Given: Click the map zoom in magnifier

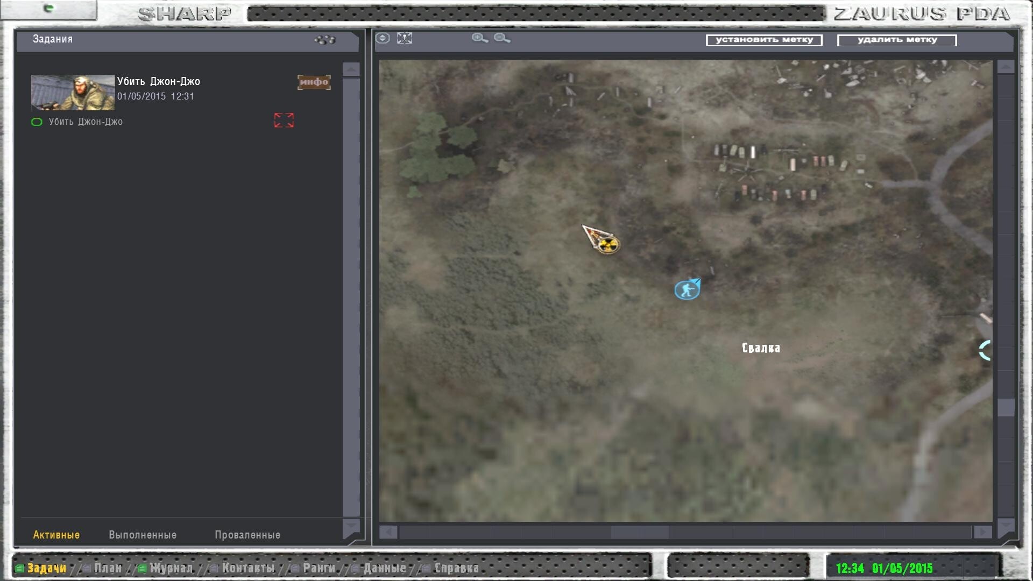Looking at the screenshot, I should coord(479,38).
